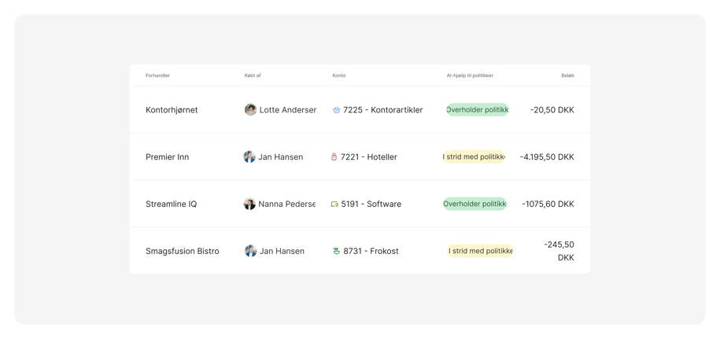
Task: Sort by the Forhandler column header
Action: pyautogui.click(x=157, y=76)
